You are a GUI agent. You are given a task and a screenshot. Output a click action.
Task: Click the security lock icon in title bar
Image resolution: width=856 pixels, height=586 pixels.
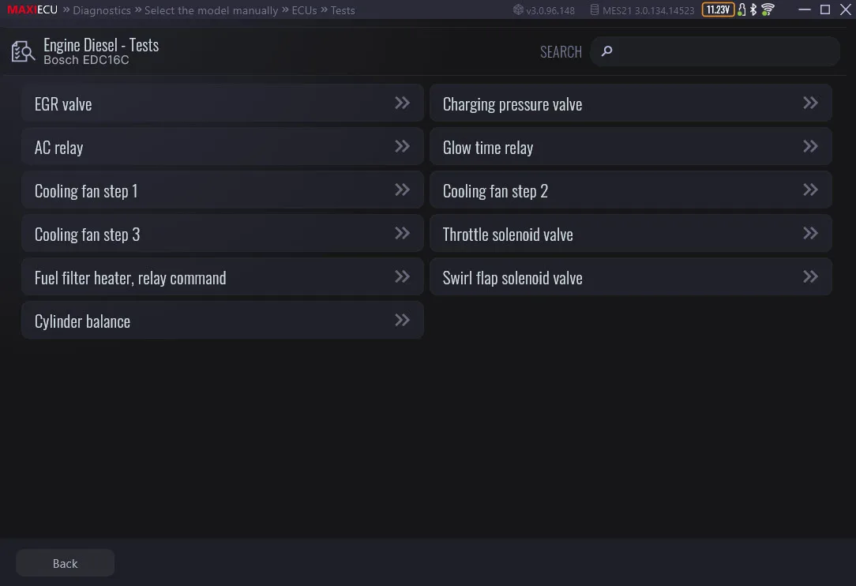pyautogui.click(x=742, y=9)
